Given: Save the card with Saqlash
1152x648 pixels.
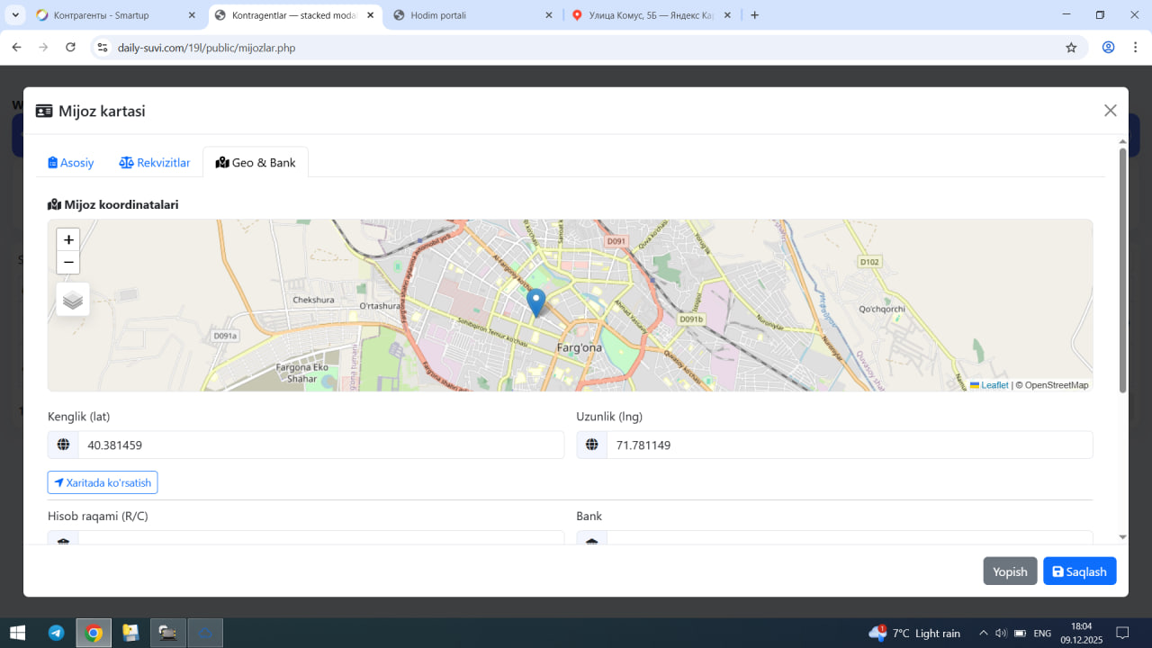Looking at the screenshot, I should tap(1079, 571).
